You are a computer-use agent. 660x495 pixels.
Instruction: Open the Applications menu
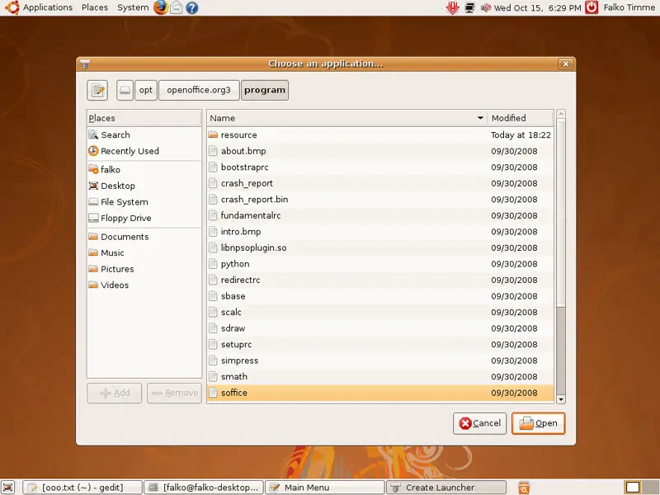39,7
